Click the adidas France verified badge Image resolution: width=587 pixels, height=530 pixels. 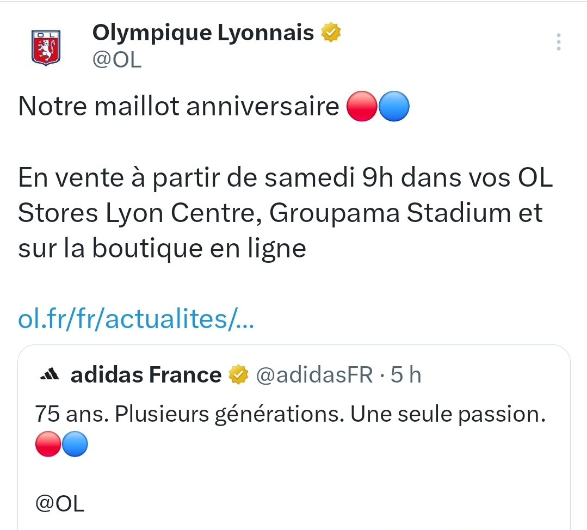click(x=238, y=374)
